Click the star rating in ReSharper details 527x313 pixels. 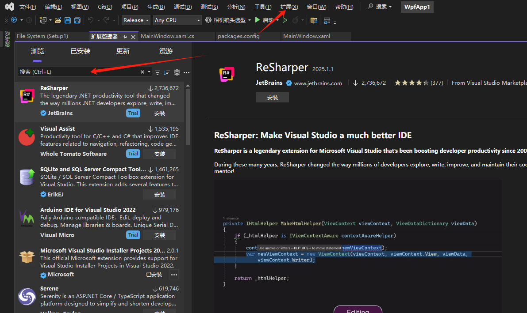point(412,83)
